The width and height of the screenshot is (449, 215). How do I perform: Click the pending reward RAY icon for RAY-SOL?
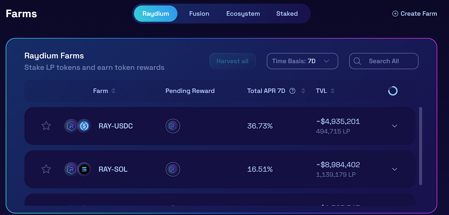(173, 169)
